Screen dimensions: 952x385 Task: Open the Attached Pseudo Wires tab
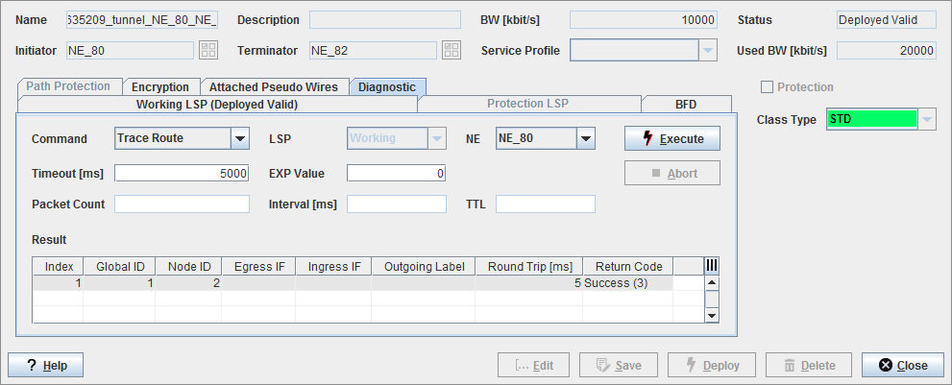274,87
